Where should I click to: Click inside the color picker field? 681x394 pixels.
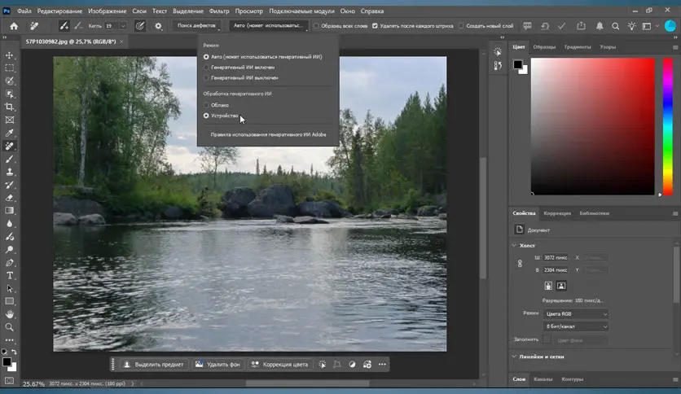click(592, 126)
